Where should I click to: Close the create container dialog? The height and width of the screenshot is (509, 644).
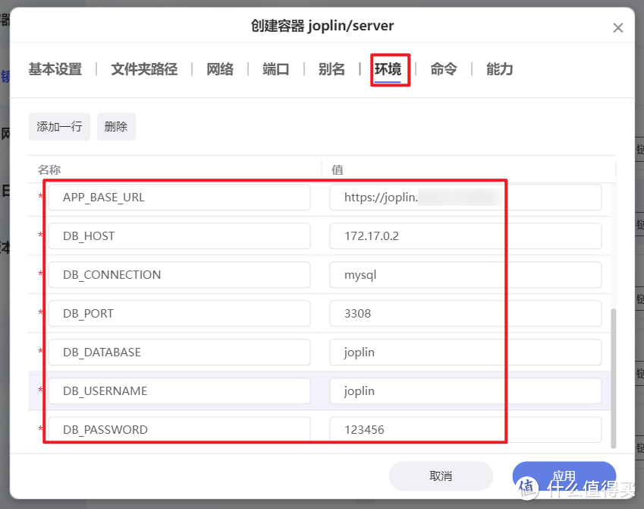click(x=618, y=27)
